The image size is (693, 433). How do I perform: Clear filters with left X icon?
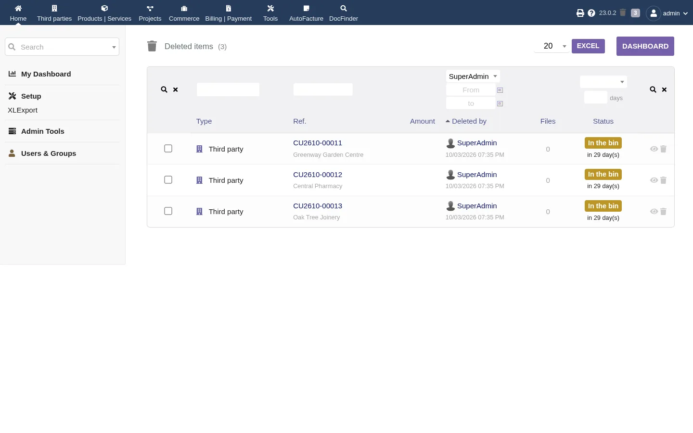176,89
